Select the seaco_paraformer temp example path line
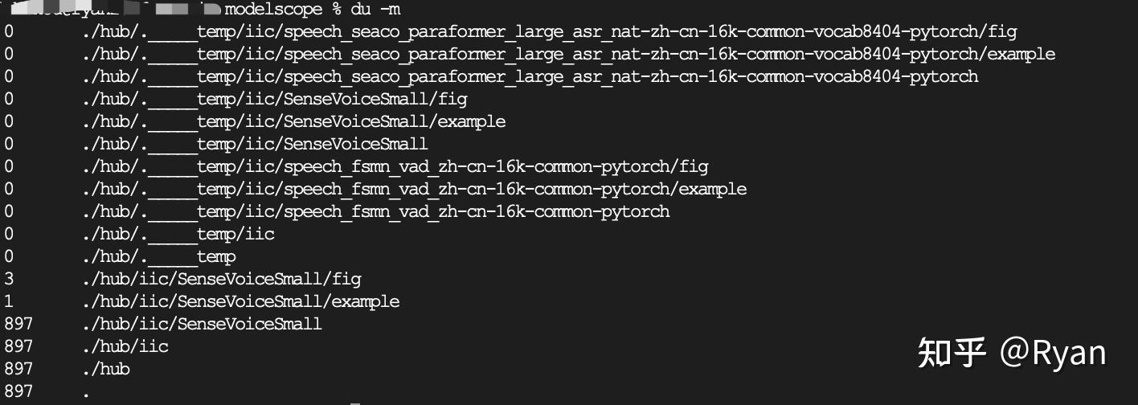Screen dimensions: 1138x405 click(568, 55)
